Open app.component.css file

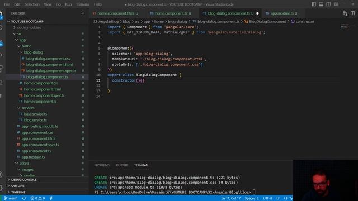click(37, 132)
